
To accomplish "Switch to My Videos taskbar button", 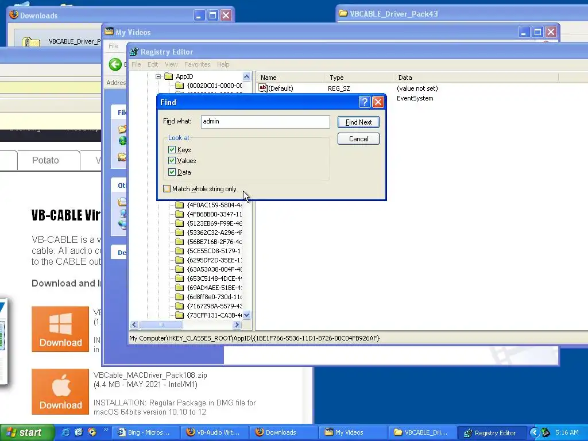I will click(353, 432).
